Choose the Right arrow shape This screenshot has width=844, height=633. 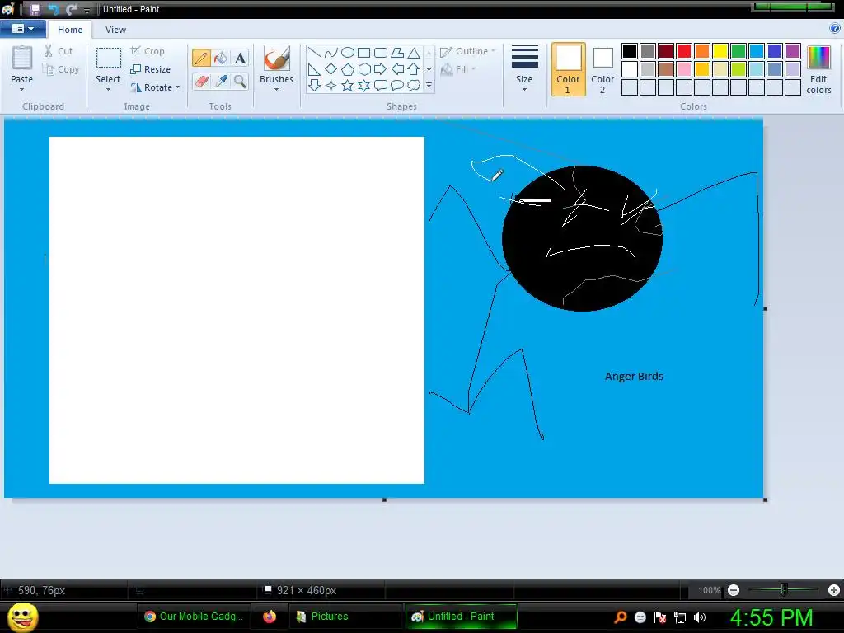click(x=381, y=69)
